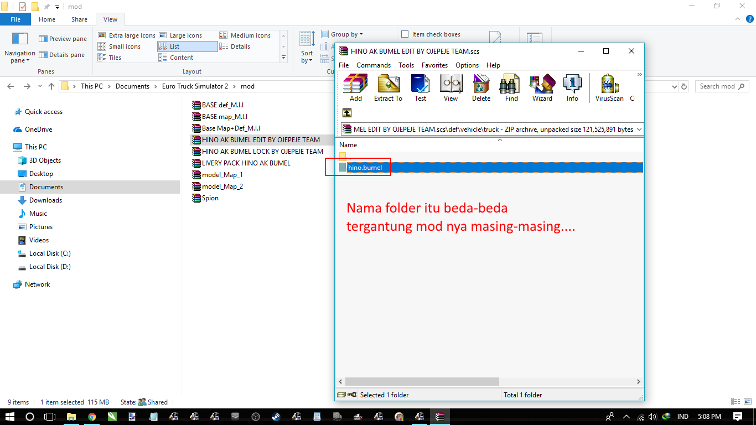Click WinRAR Extract To icon
The image size is (756, 425).
pyautogui.click(x=388, y=88)
